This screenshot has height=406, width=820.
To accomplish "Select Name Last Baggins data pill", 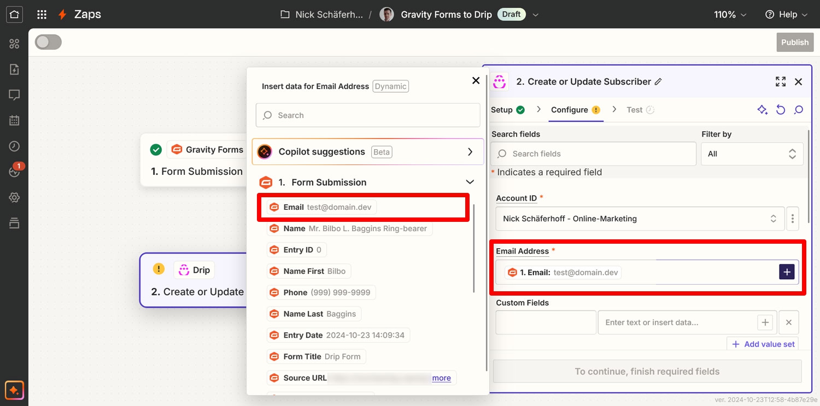I will coord(314,314).
